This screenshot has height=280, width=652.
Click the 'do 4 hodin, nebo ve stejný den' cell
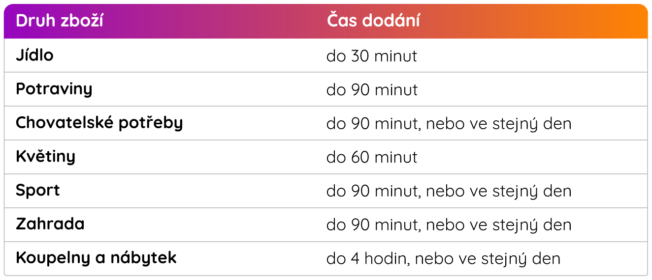pyautogui.click(x=443, y=259)
